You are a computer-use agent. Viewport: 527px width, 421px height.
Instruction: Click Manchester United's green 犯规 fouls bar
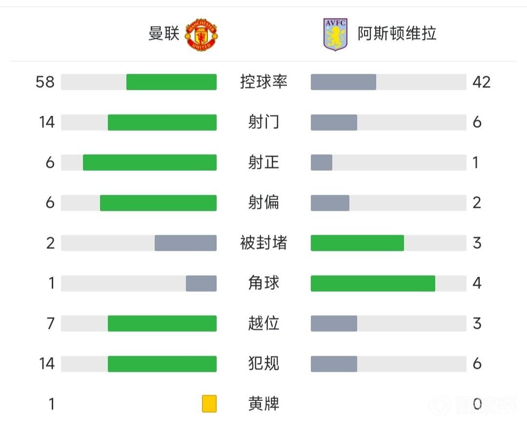(x=162, y=364)
